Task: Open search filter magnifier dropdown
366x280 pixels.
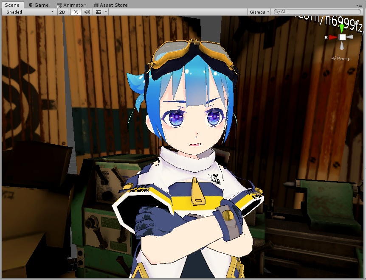Action: 277,12
